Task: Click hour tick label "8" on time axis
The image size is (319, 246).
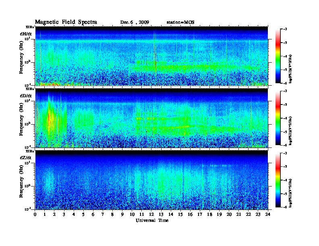Action: 112,214
